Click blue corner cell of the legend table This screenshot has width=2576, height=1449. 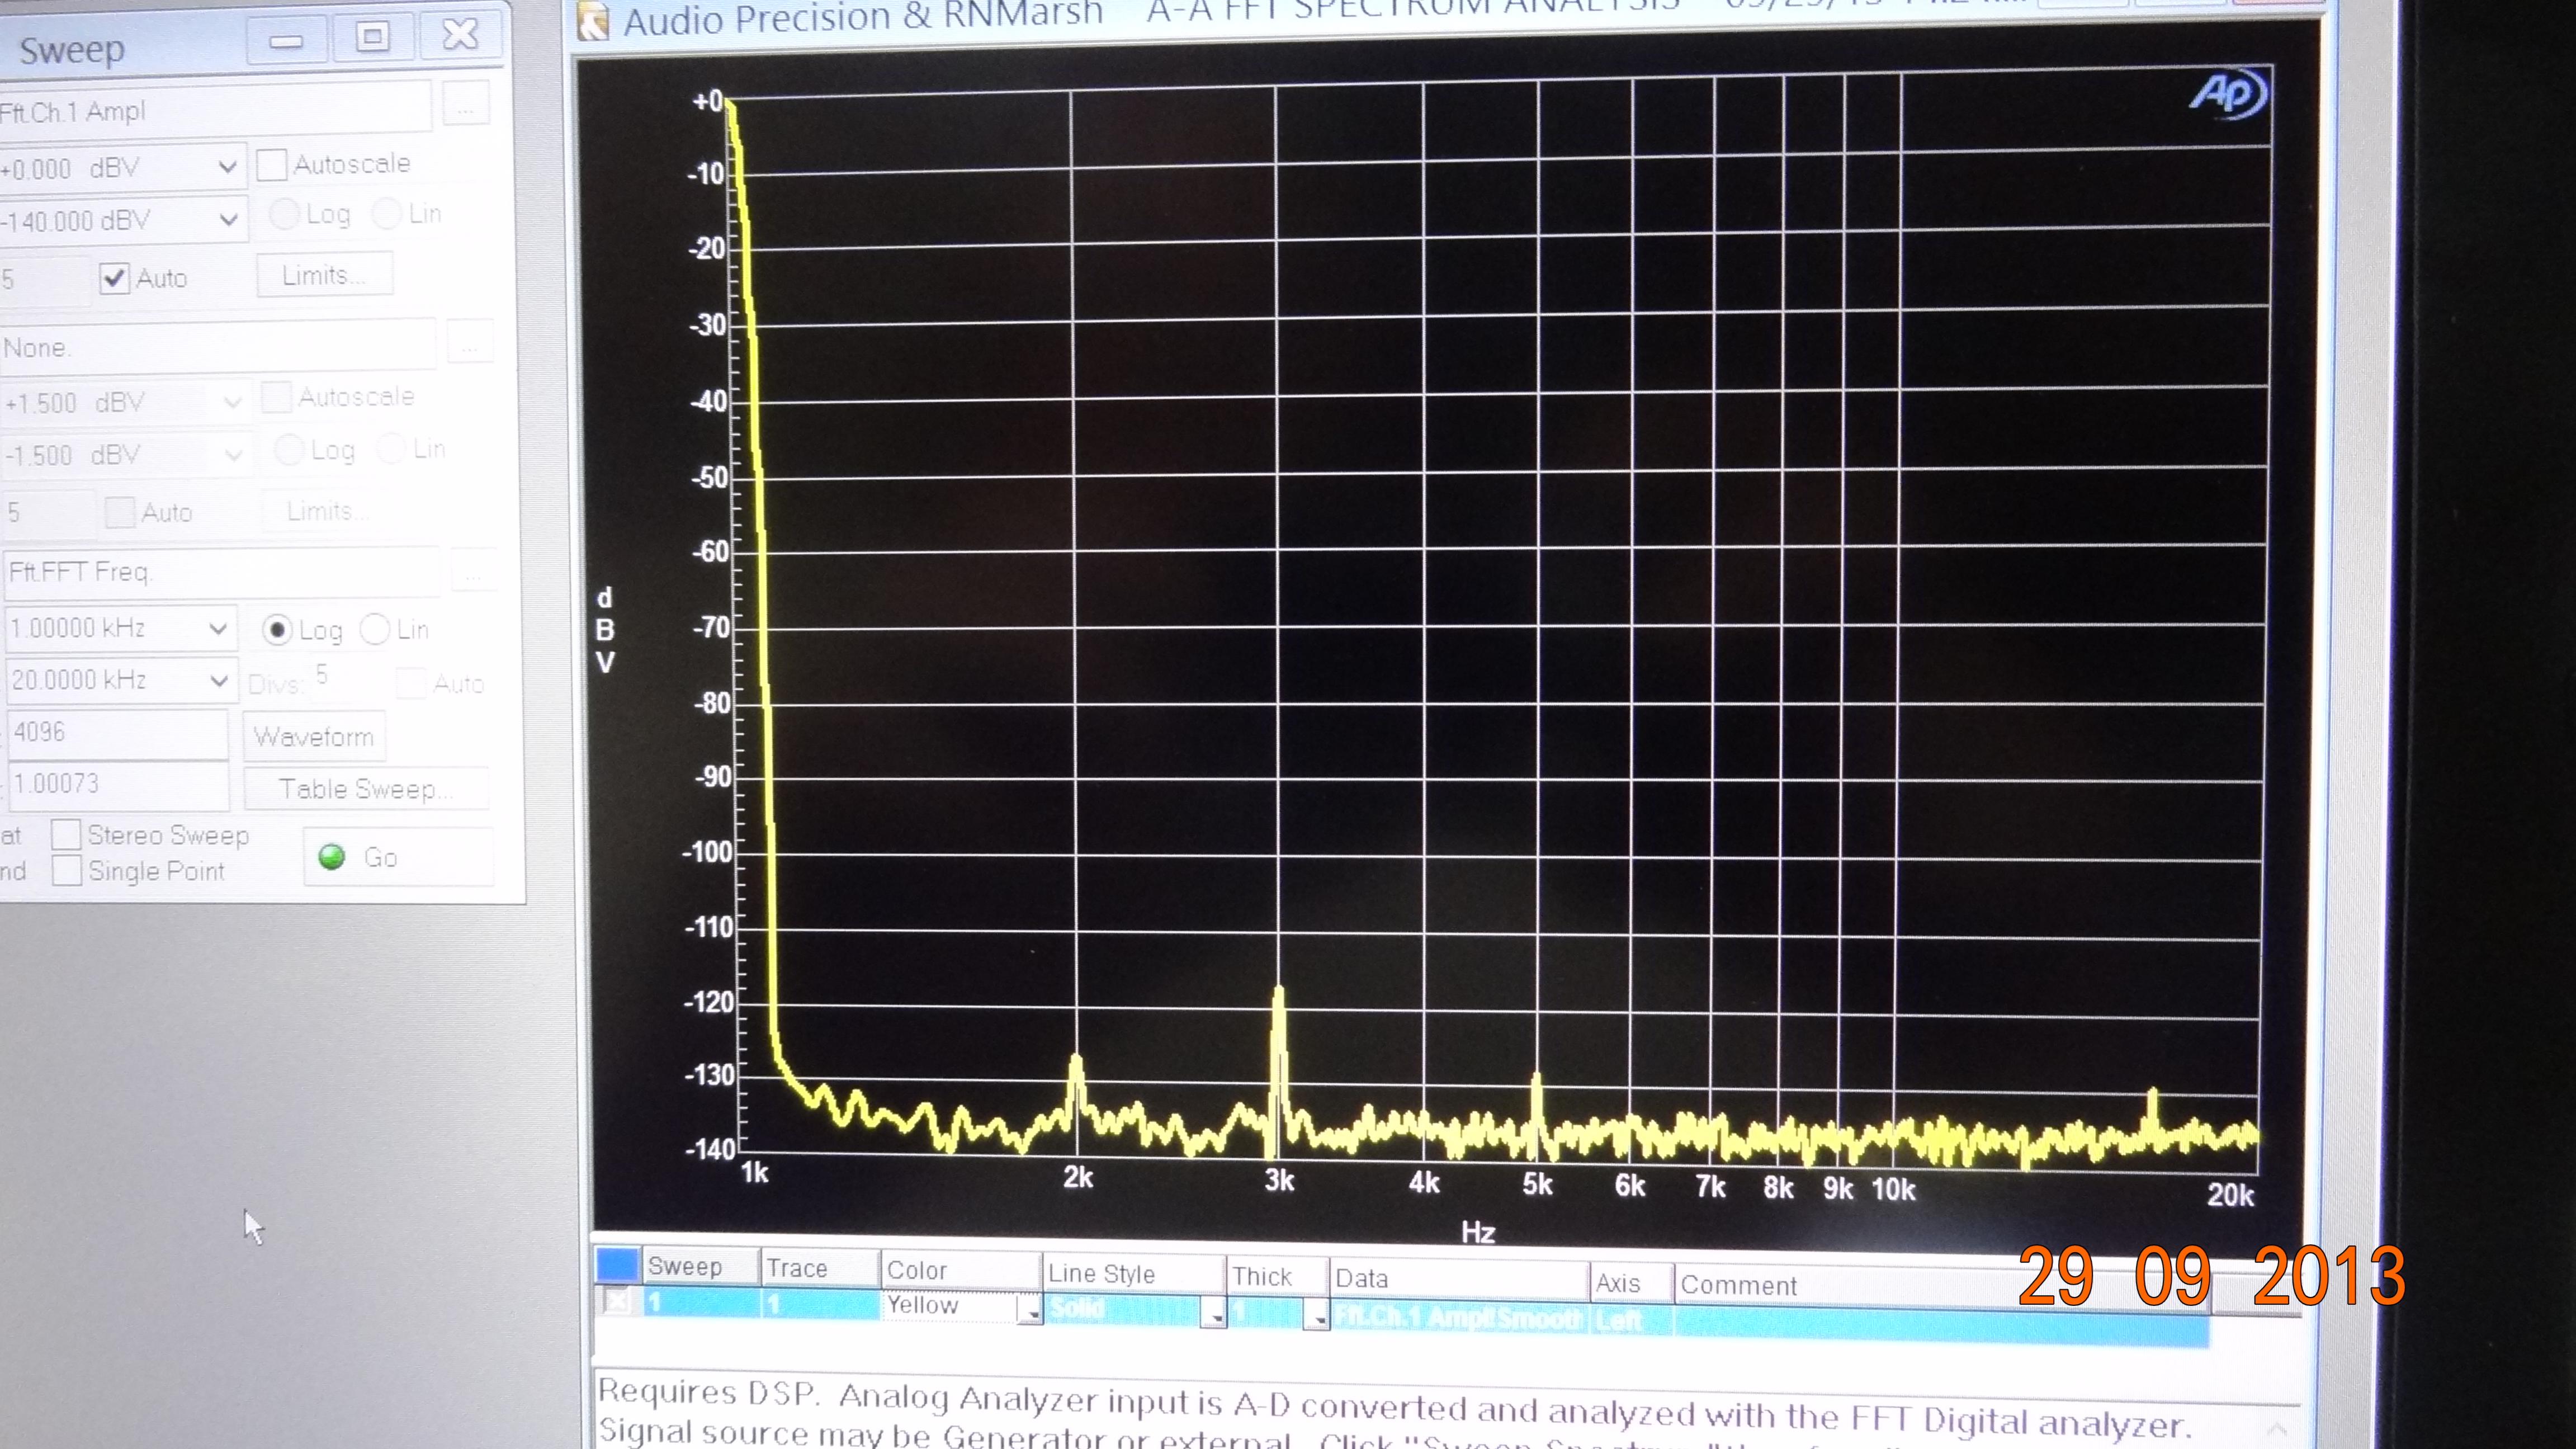(x=617, y=1265)
